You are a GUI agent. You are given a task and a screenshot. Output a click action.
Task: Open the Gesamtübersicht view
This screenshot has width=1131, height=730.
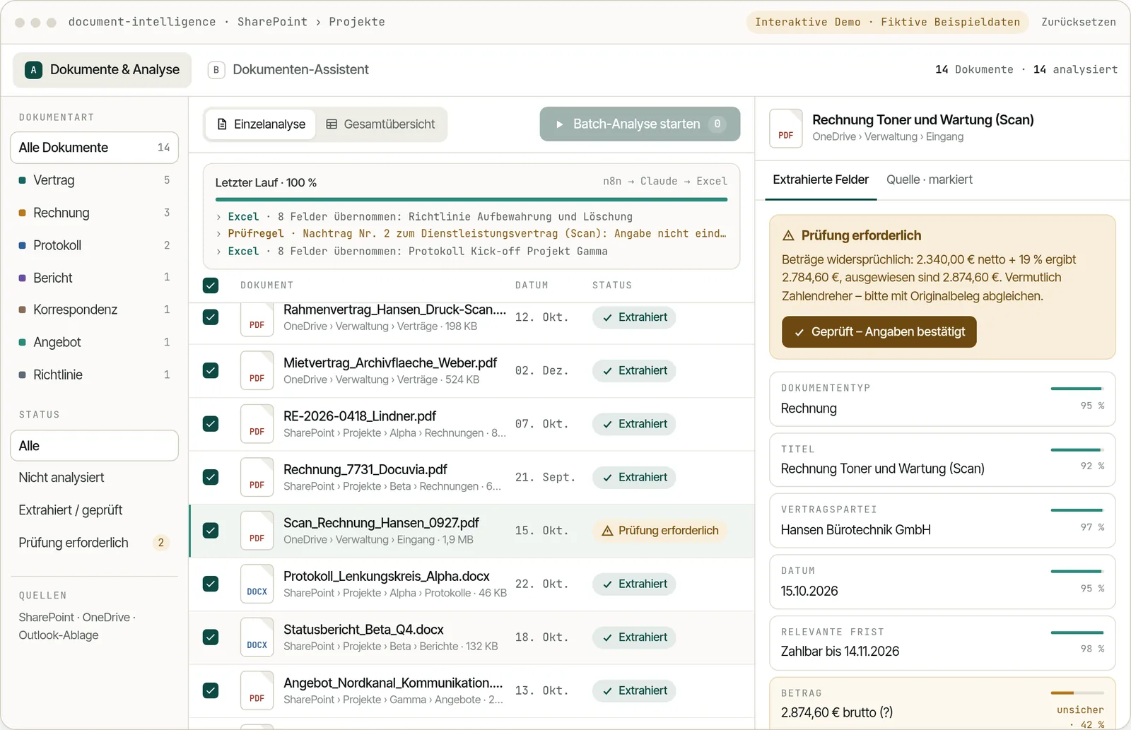pyautogui.click(x=380, y=124)
